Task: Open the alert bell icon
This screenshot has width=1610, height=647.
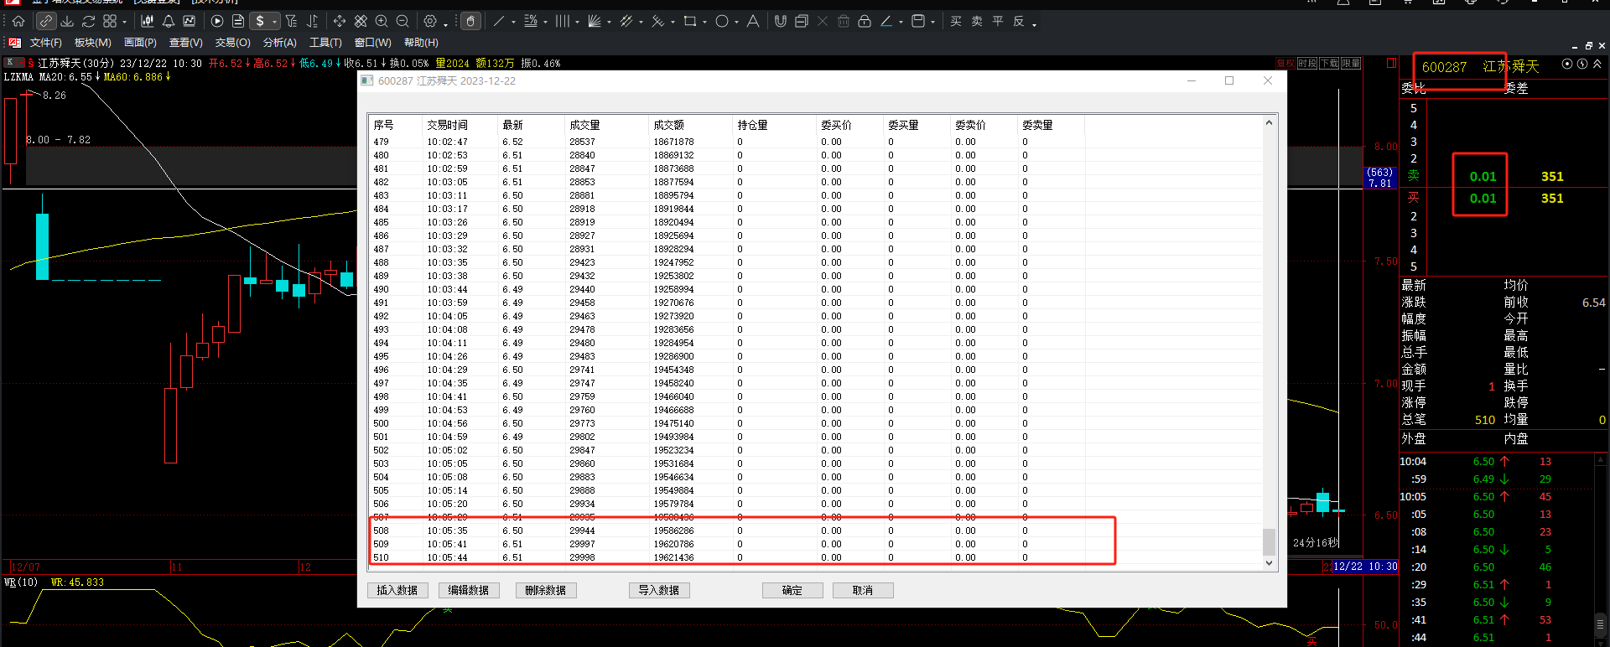Action: point(169,21)
